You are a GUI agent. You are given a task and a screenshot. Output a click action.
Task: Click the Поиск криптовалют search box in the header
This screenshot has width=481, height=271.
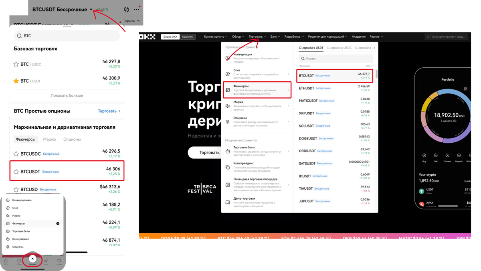click(446, 36)
